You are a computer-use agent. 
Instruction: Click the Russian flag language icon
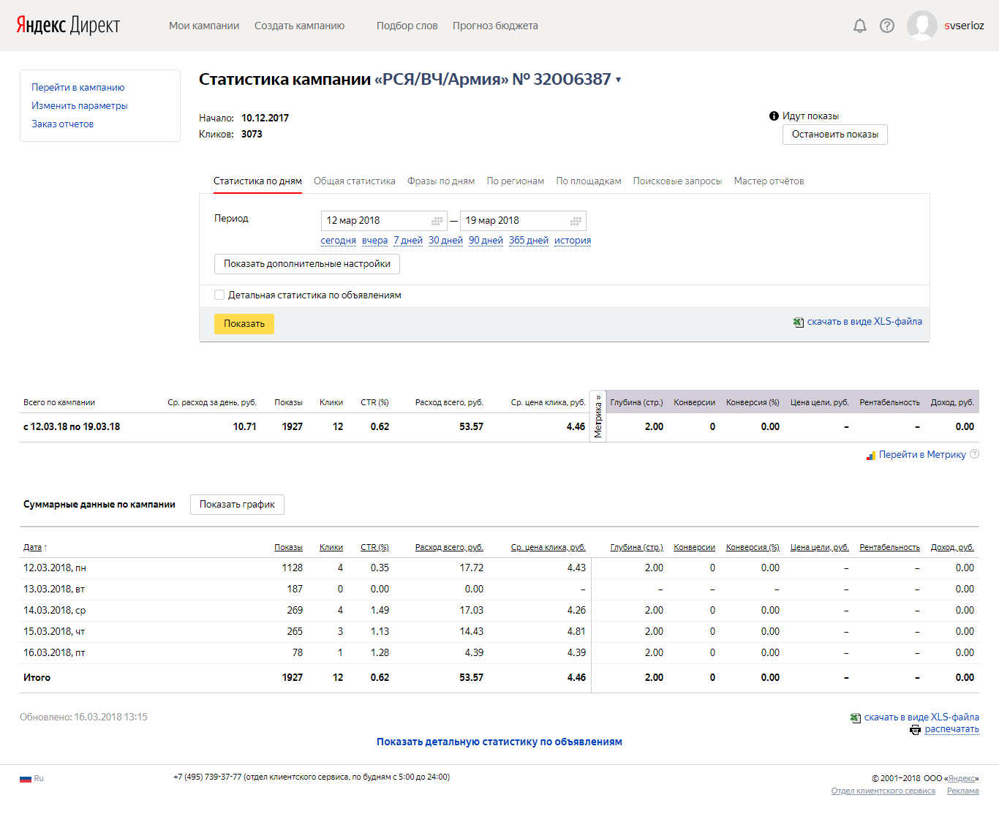coord(26,779)
